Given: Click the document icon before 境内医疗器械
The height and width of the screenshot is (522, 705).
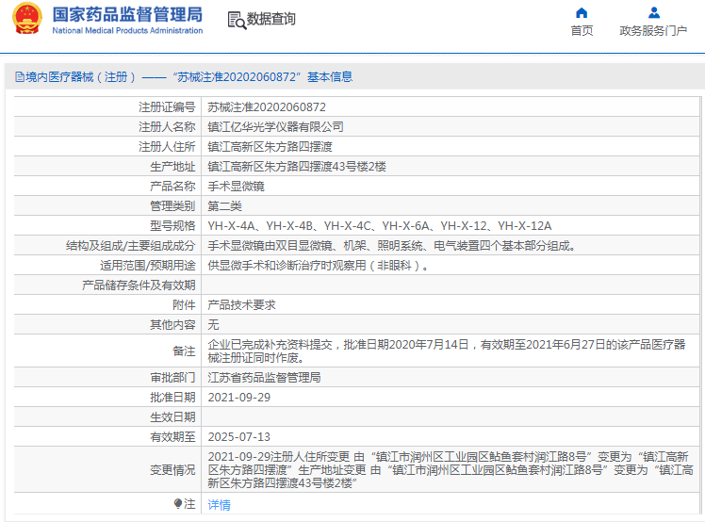Looking at the screenshot, I should click(20, 77).
